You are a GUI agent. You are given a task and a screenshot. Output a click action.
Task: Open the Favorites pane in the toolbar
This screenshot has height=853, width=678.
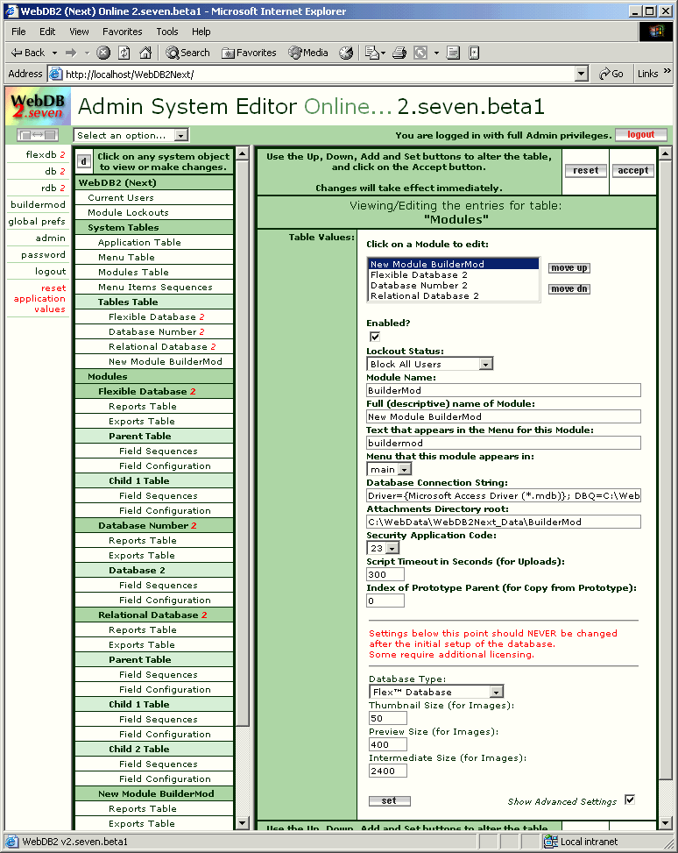250,53
